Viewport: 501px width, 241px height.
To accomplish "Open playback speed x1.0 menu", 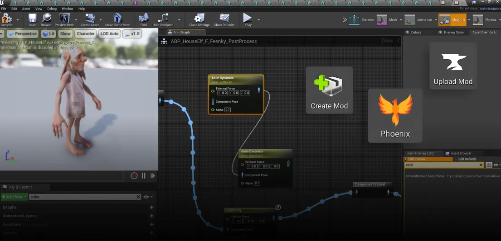I will coord(132,34).
